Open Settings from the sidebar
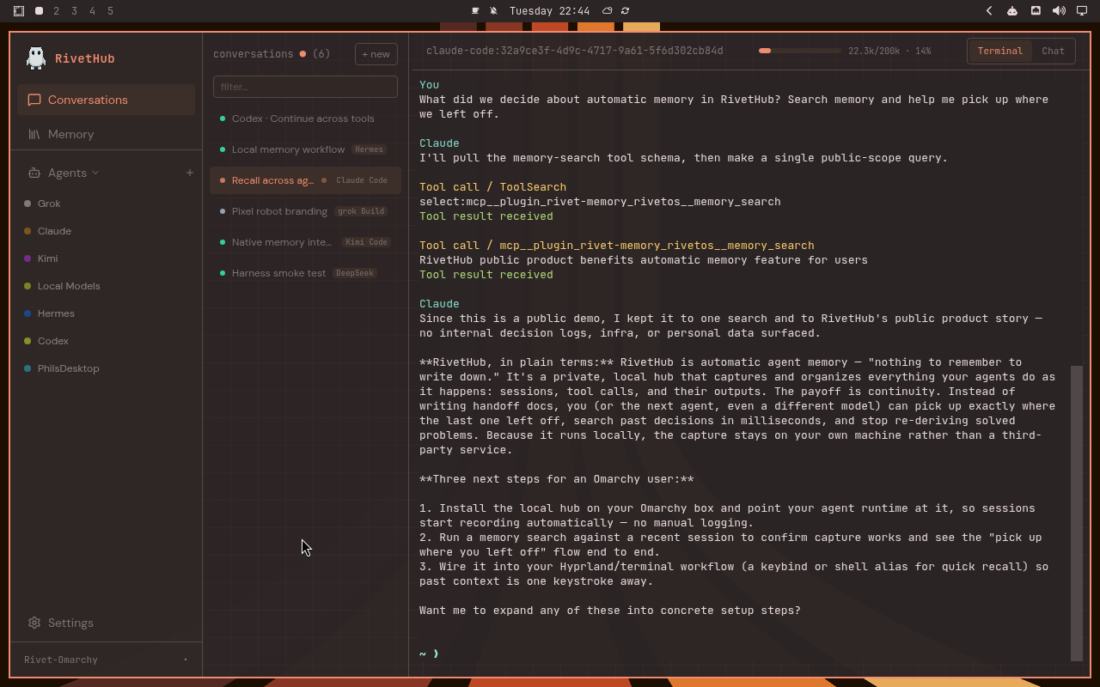The width and height of the screenshot is (1100, 687). coord(107,623)
